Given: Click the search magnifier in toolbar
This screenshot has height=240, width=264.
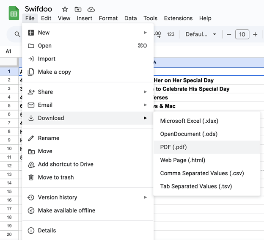Looking at the screenshot, I should coord(17,34).
